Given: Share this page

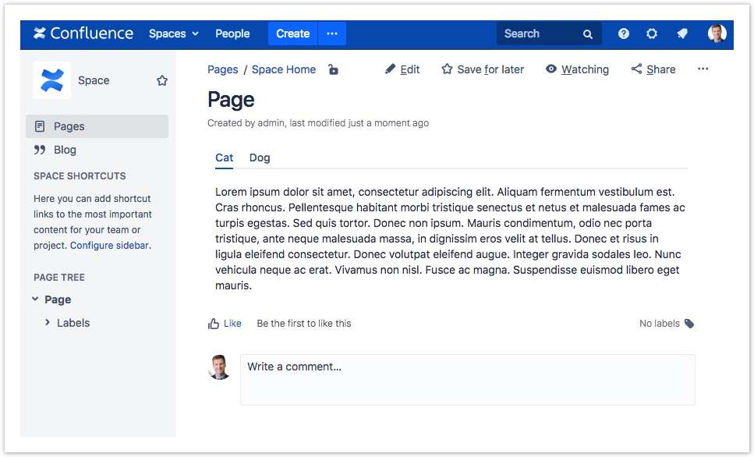Looking at the screenshot, I should pos(653,69).
